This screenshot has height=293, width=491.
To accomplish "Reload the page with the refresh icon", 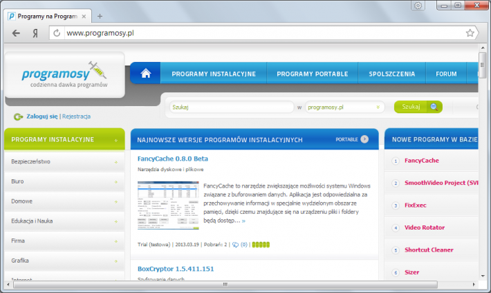I will coord(57,33).
